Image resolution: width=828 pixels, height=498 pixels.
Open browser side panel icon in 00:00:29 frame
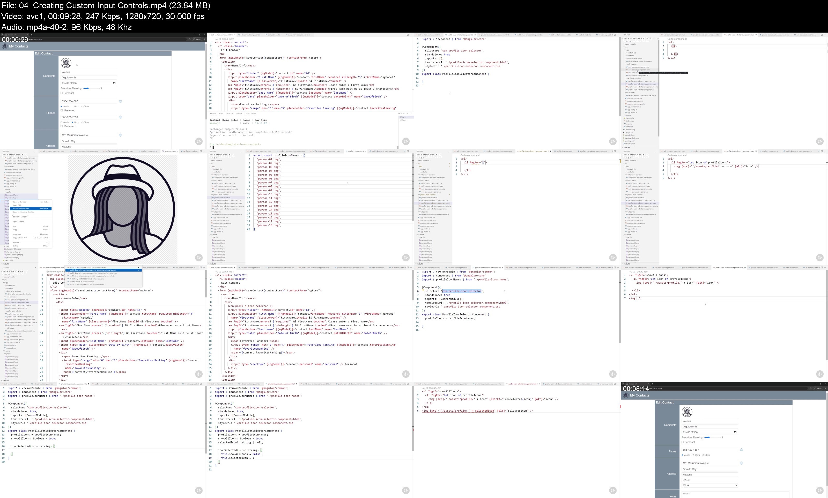tap(189, 39)
